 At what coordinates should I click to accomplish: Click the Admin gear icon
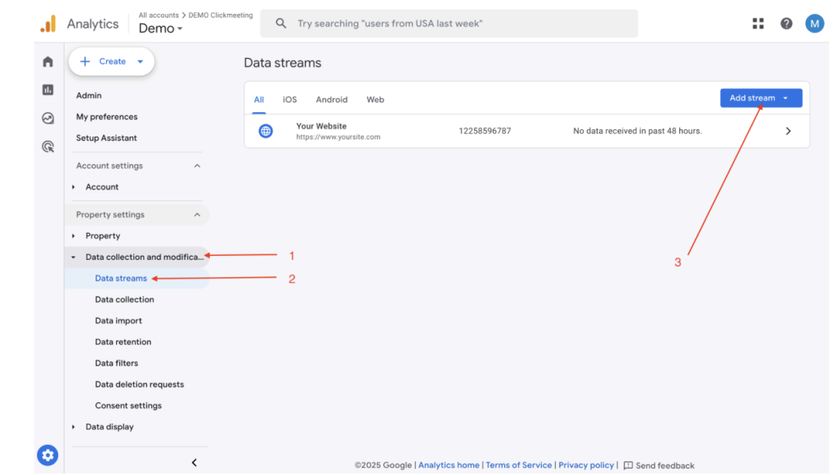(x=47, y=455)
